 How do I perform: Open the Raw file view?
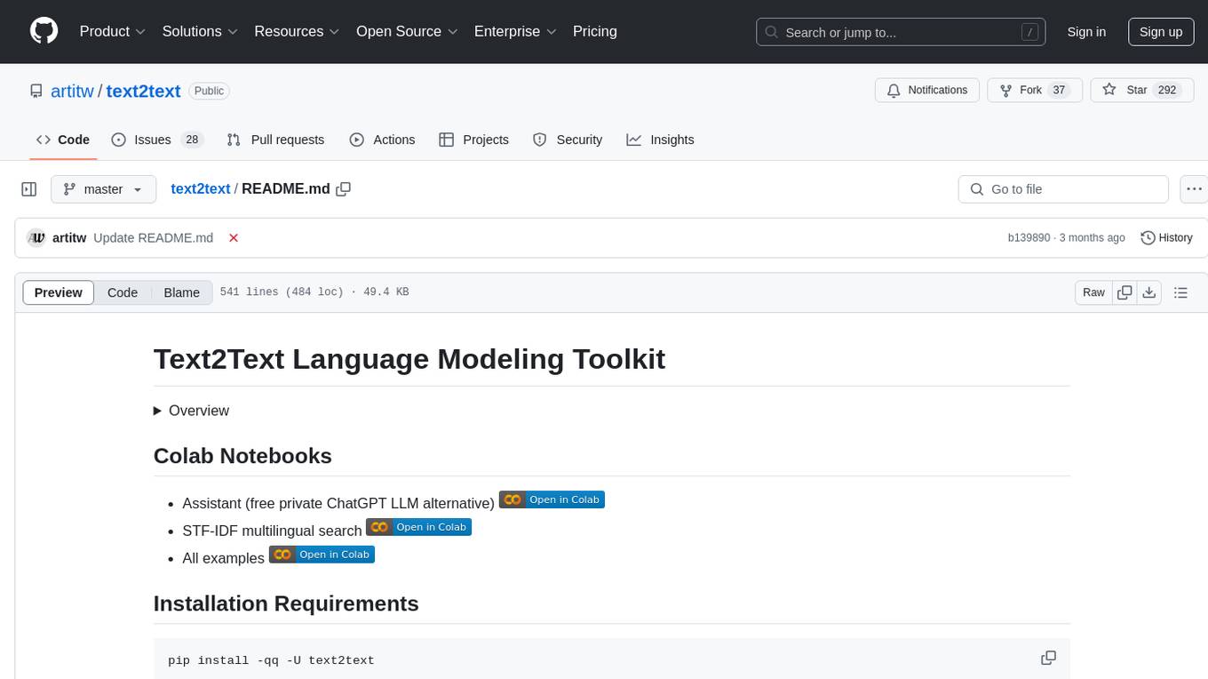click(x=1093, y=292)
